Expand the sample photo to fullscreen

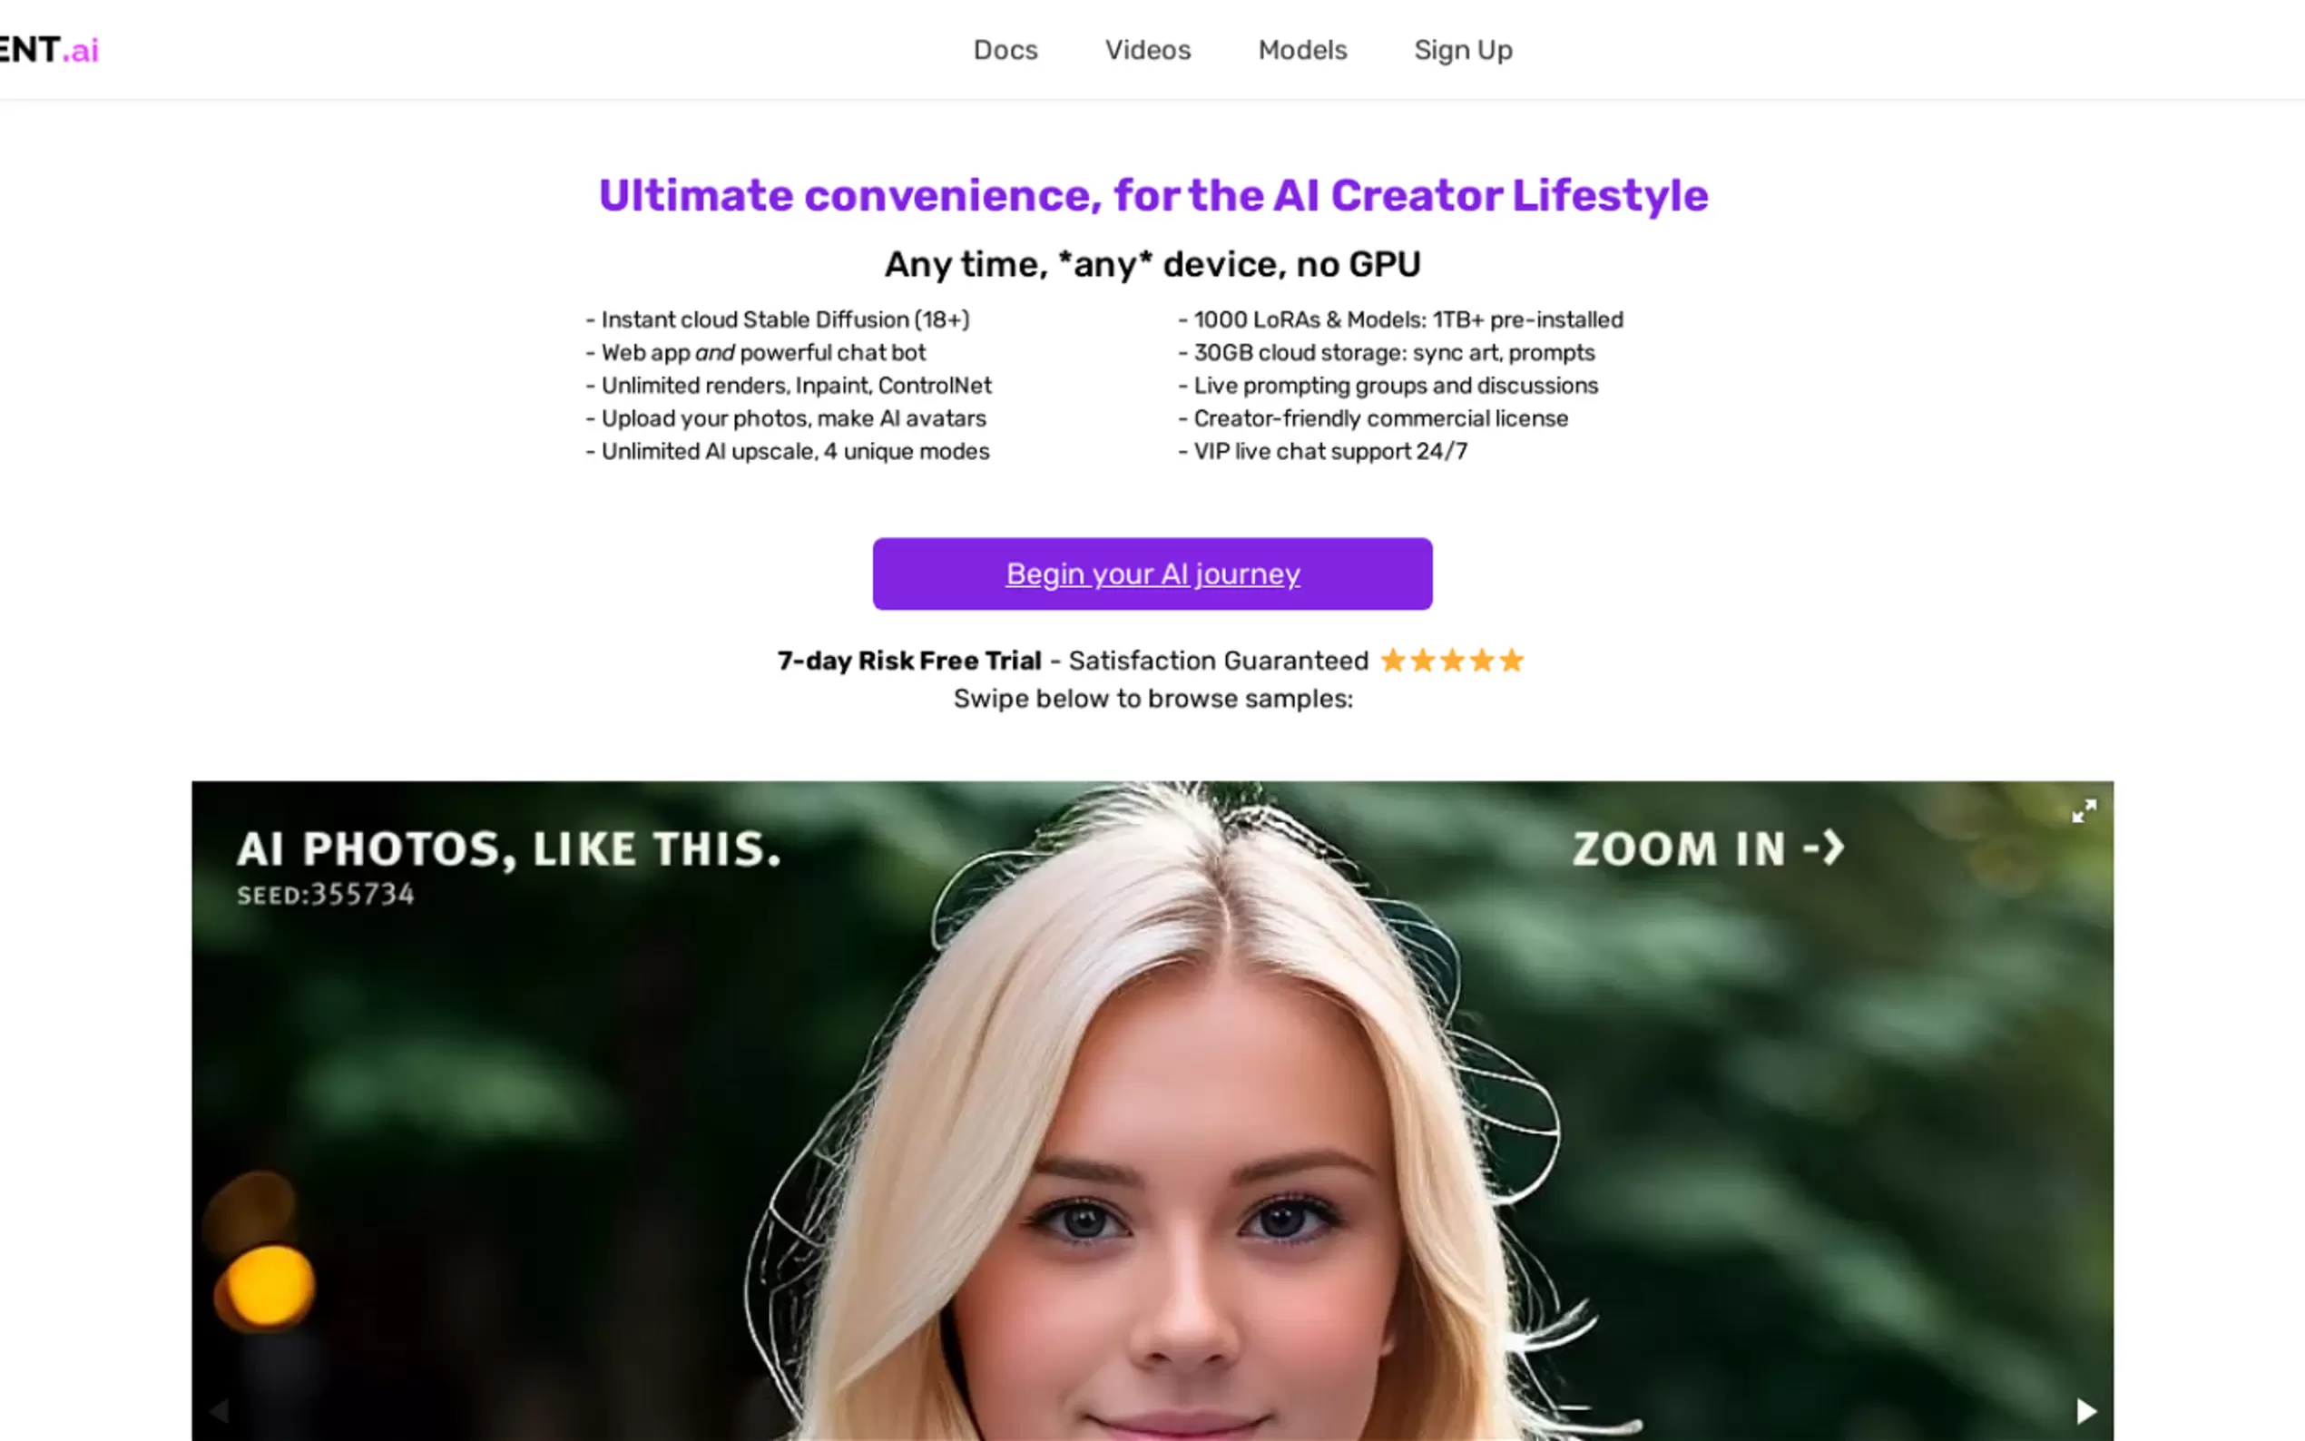tap(2084, 811)
